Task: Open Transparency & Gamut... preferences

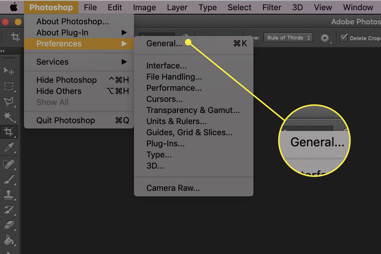Action: [193, 110]
